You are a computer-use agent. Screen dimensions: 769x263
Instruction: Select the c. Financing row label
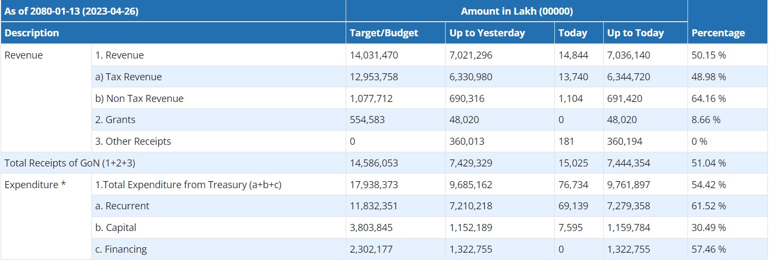(121, 249)
